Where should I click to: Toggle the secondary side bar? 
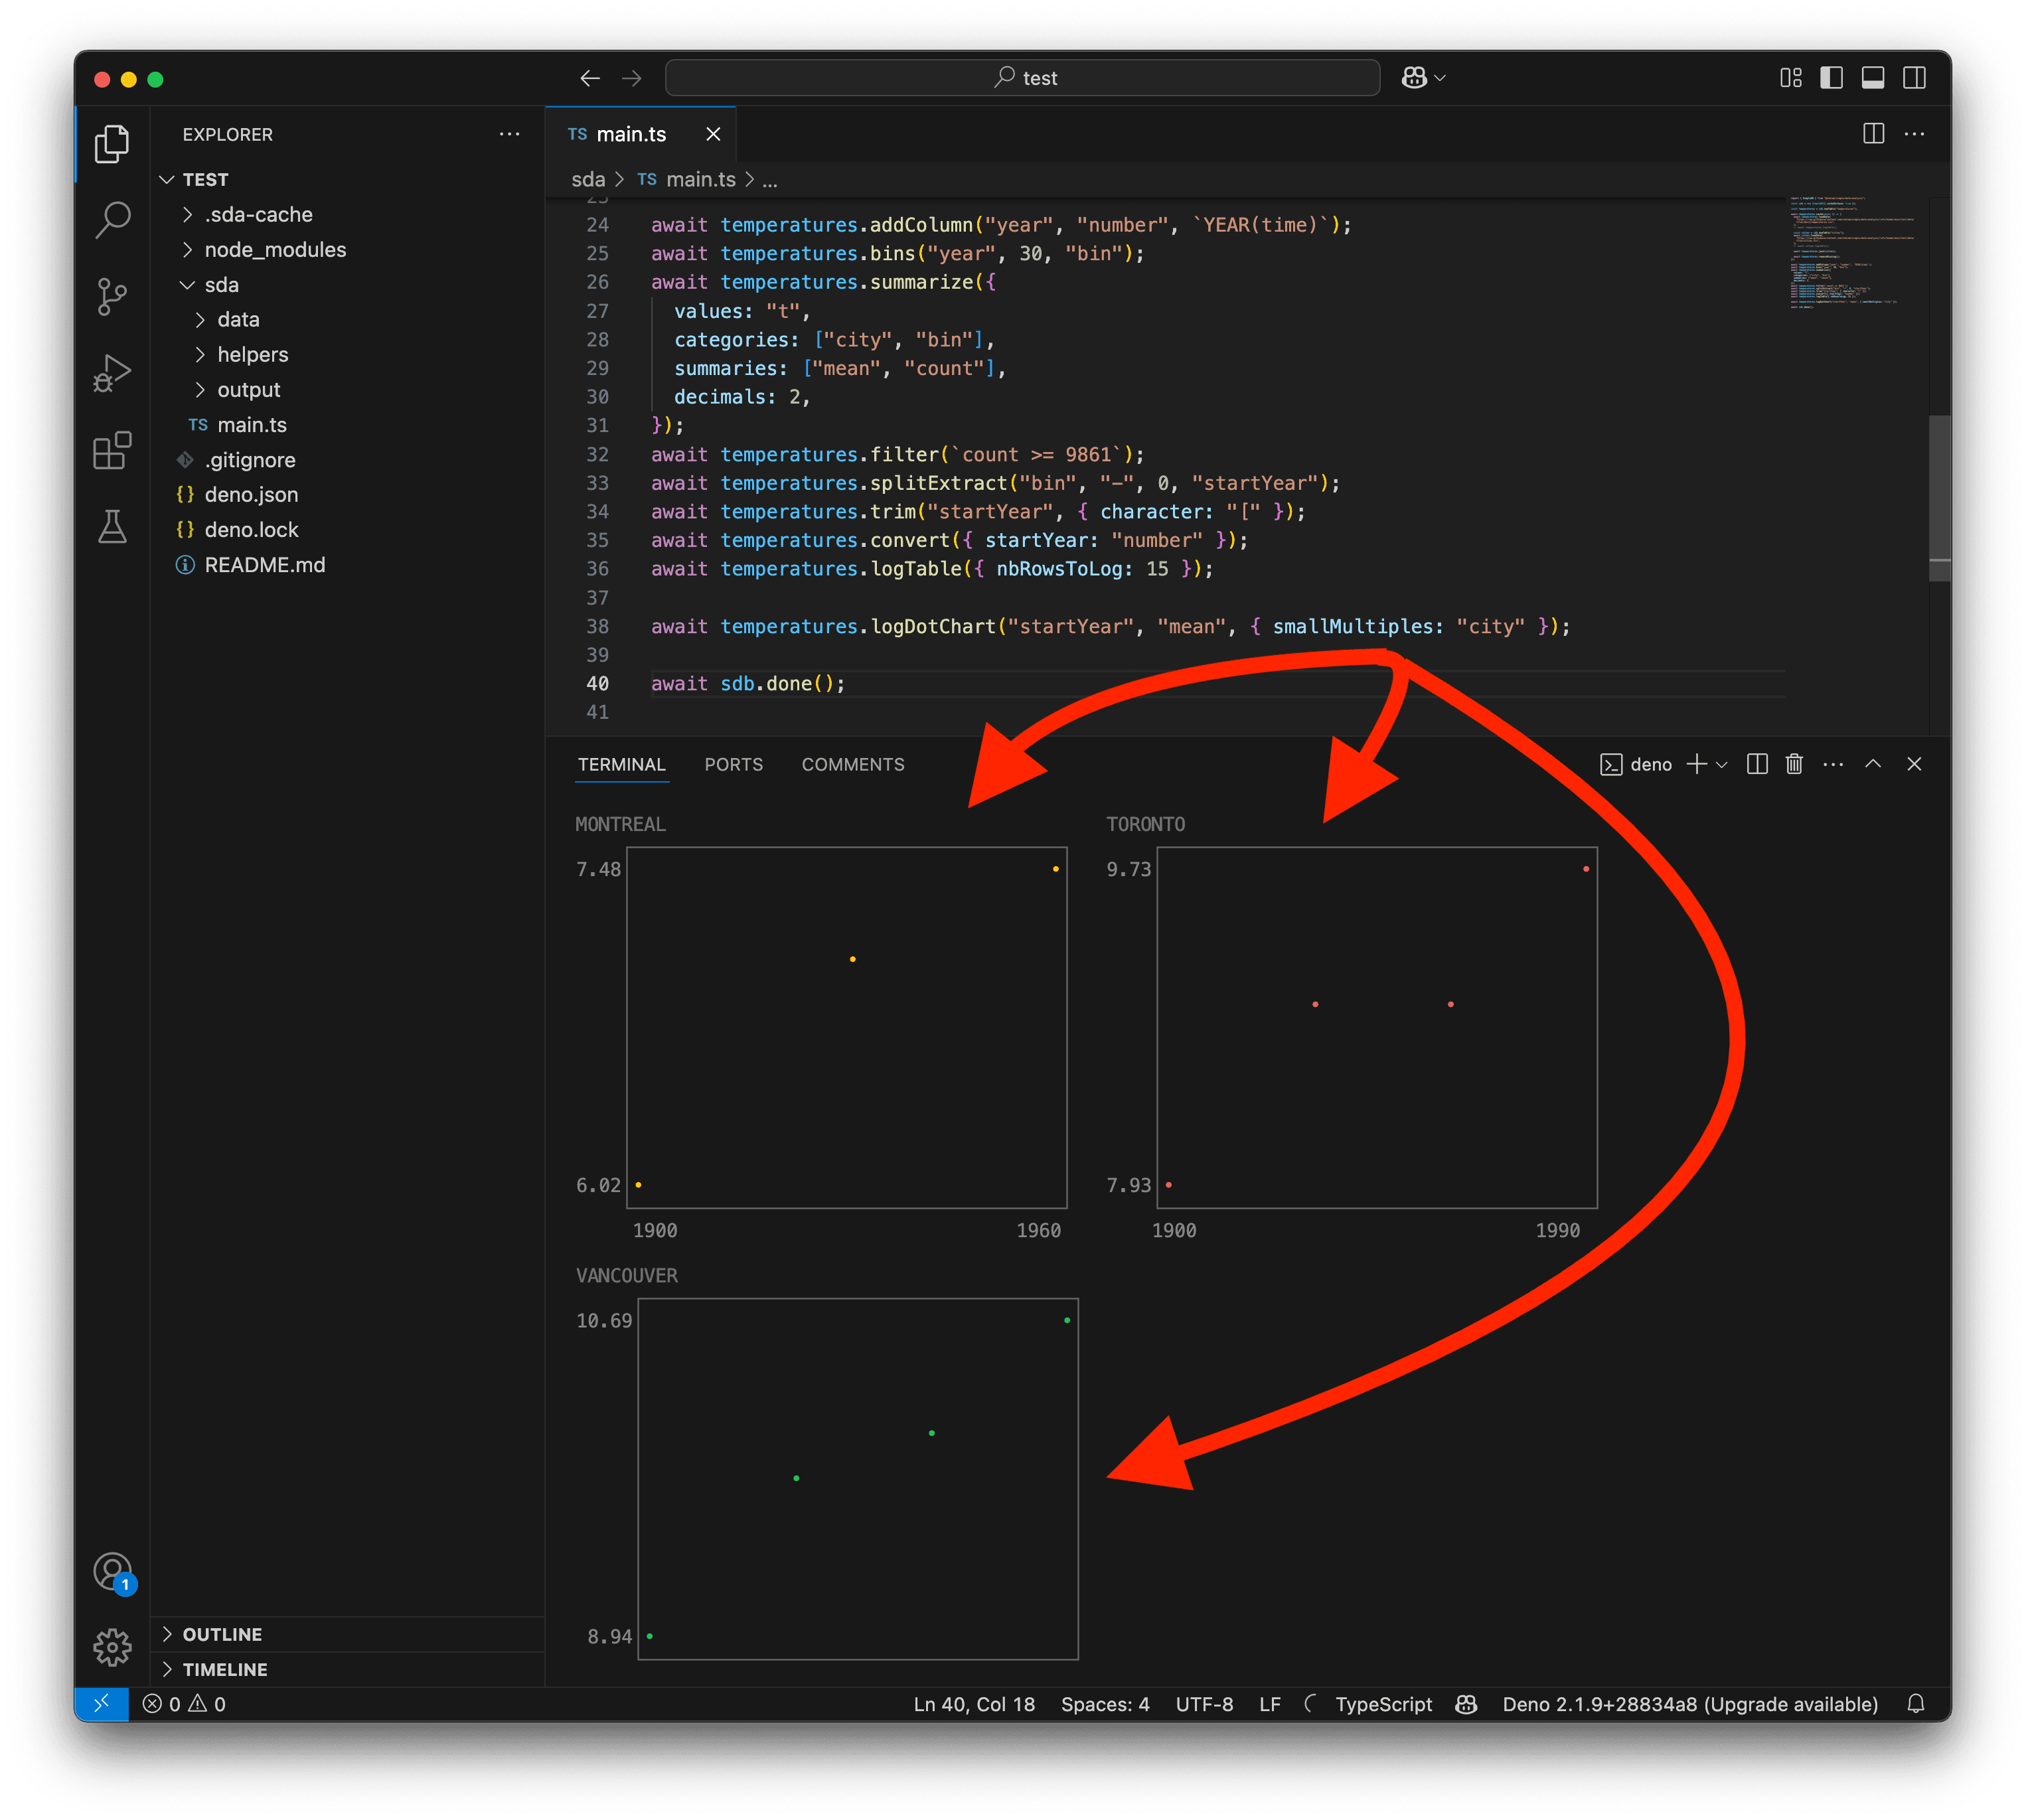[x=1914, y=78]
